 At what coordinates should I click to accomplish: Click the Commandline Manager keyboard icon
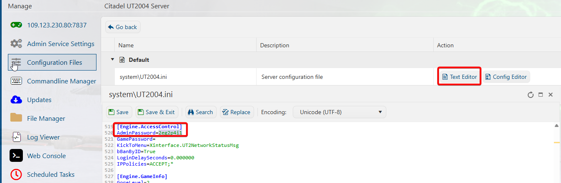[x=16, y=81]
